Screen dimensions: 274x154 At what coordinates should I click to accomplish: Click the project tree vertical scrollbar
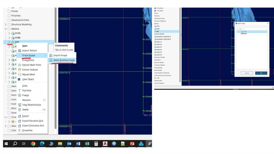[x=56, y=67]
